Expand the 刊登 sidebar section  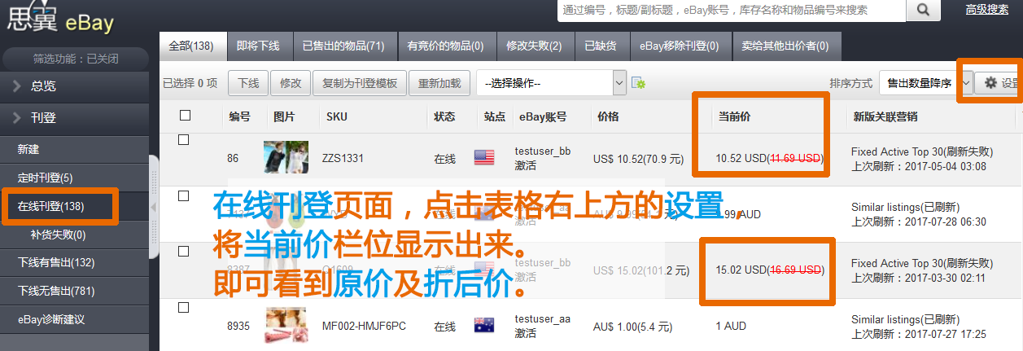75,118
